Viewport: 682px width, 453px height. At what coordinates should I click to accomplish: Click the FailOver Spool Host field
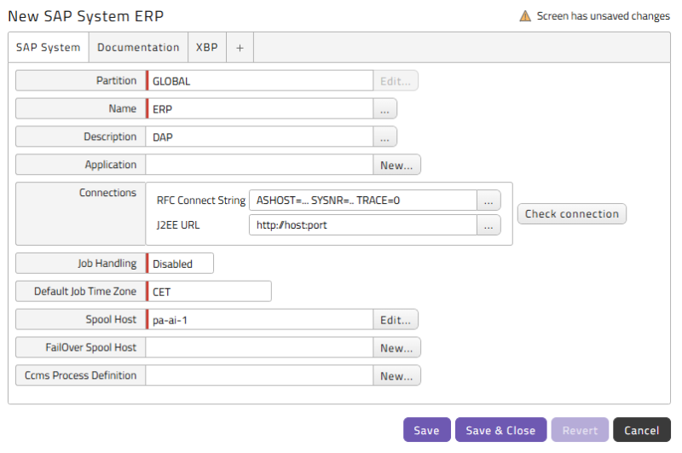click(260, 347)
